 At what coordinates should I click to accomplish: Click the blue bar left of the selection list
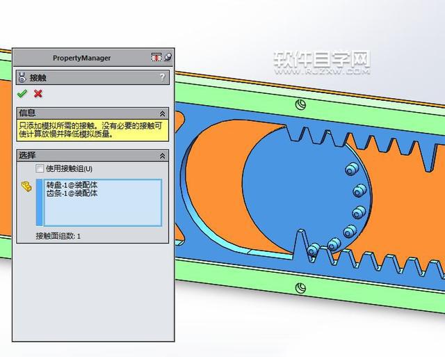pyautogui.click(x=39, y=203)
